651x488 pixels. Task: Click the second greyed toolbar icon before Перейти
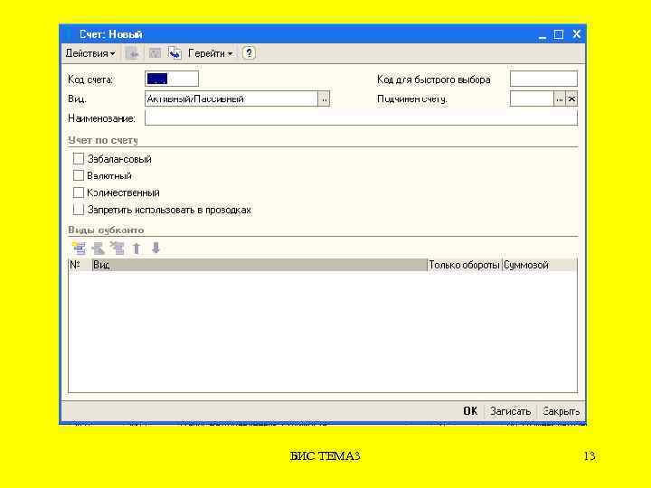point(155,53)
